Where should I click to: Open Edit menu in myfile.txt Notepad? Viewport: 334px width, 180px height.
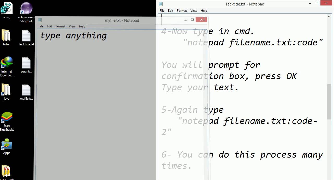[x=49, y=26]
